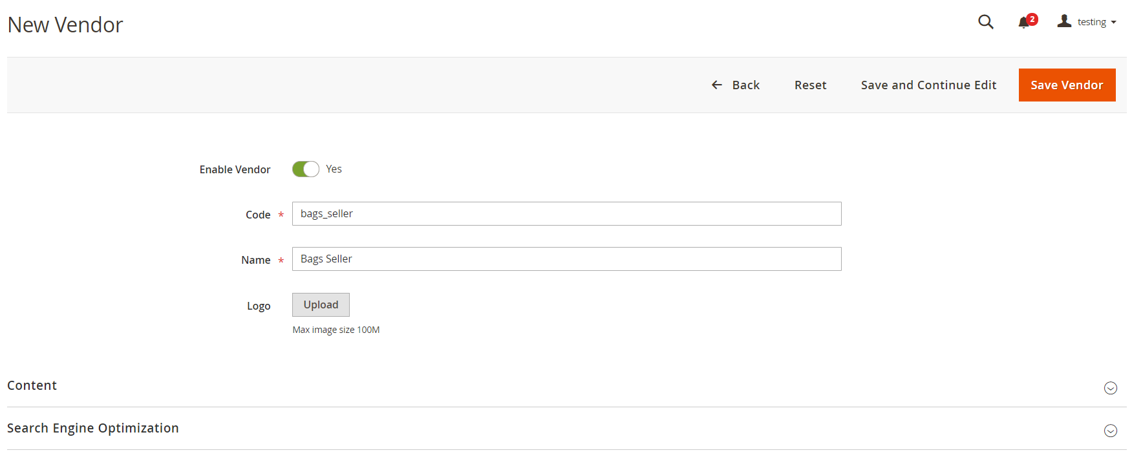Open notifications bell with 2 alerts
Screen dimensions: 1132x470
tap(1027, 22)
